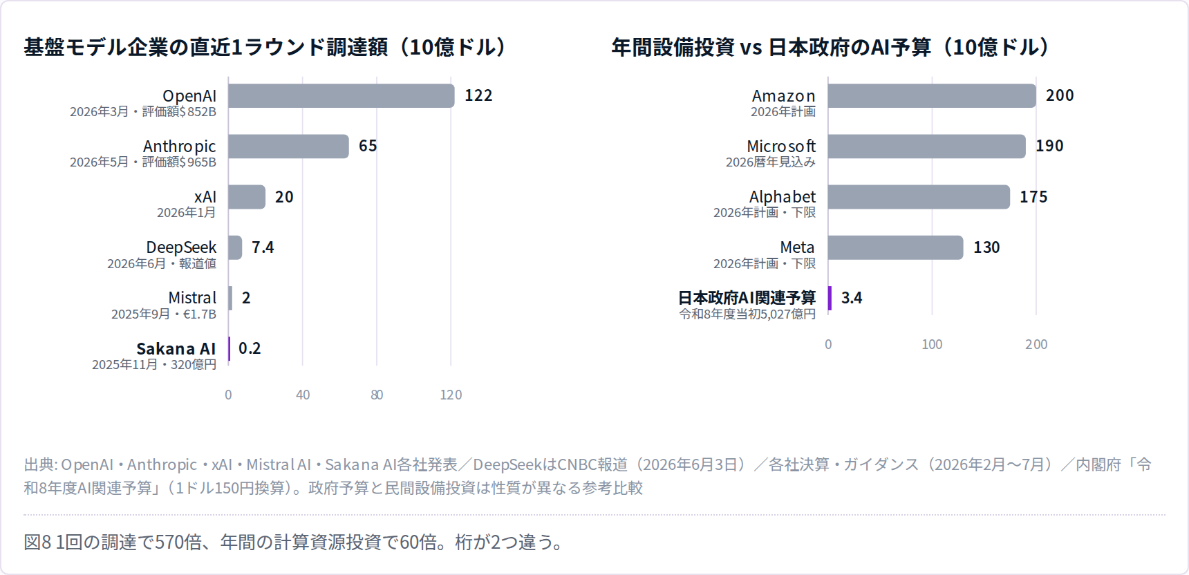Viewport: 1189px width, 575px height.
Task: Select the purple Sakana AI bar
Action: (230, 348)
